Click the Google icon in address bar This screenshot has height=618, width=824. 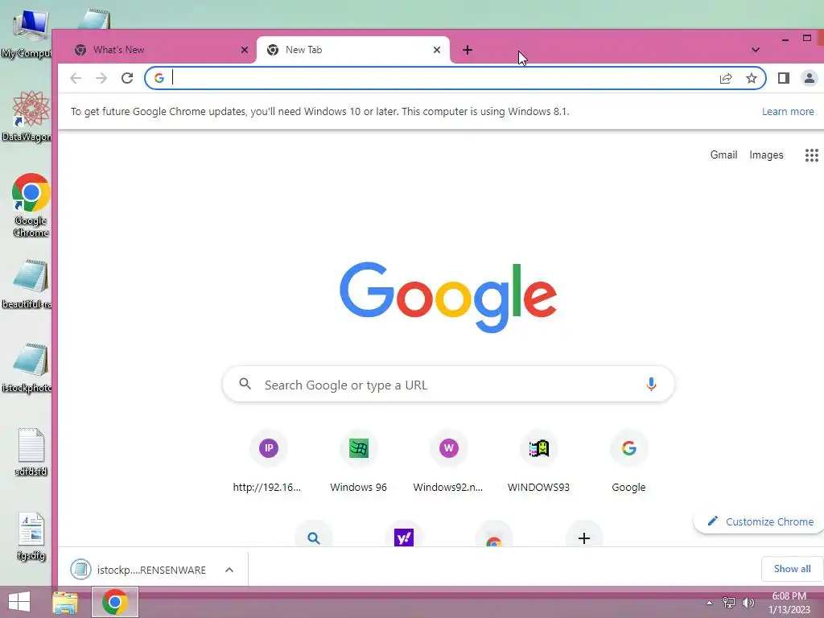(x=159, y=78)
